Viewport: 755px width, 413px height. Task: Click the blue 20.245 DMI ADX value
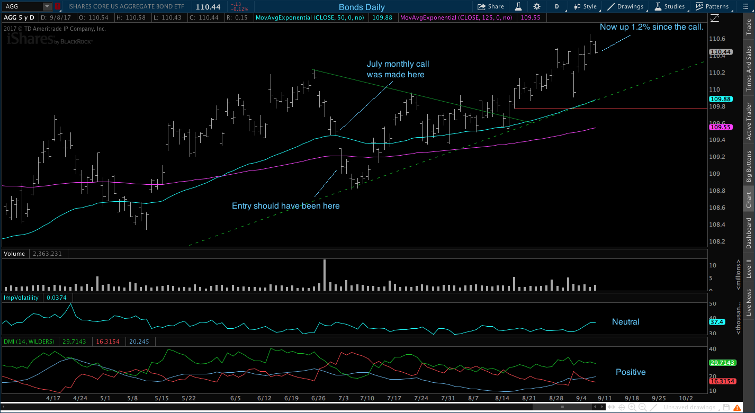pyautogui.click(x=139, y=342)
